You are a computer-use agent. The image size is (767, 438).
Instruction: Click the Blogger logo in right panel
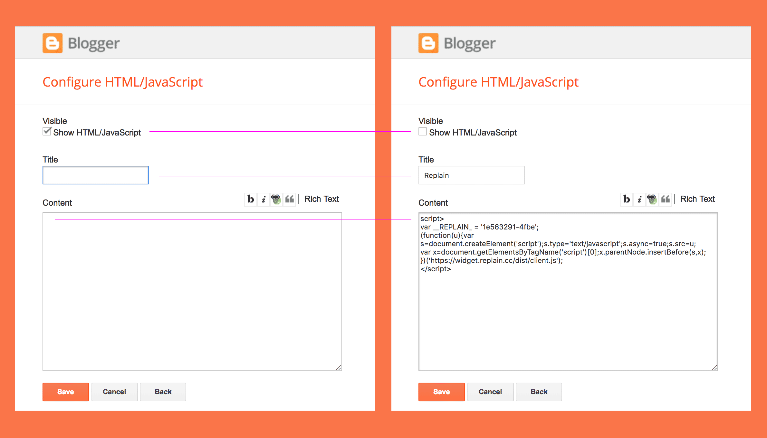pos(428,43)
